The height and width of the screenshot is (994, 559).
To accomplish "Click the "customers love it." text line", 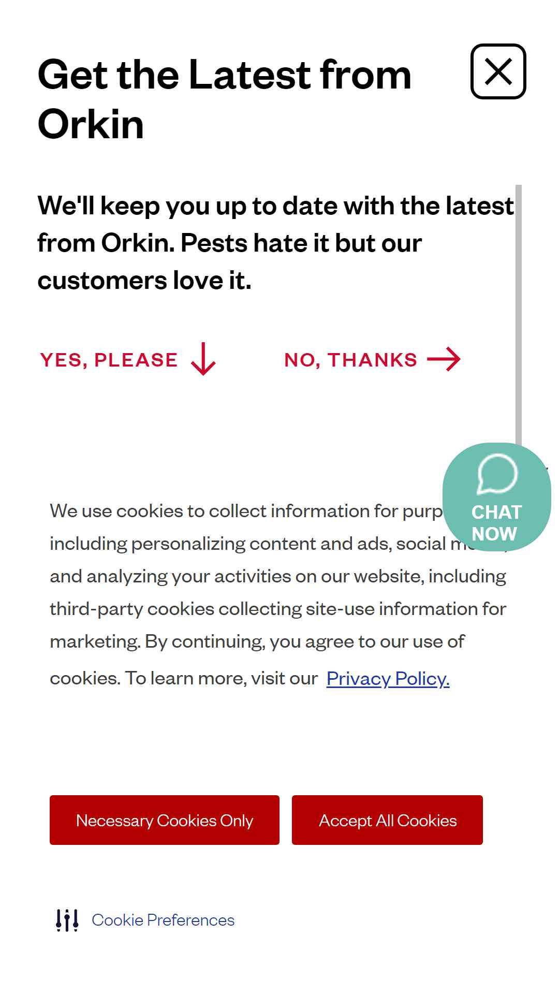I will tap(144, 281).
